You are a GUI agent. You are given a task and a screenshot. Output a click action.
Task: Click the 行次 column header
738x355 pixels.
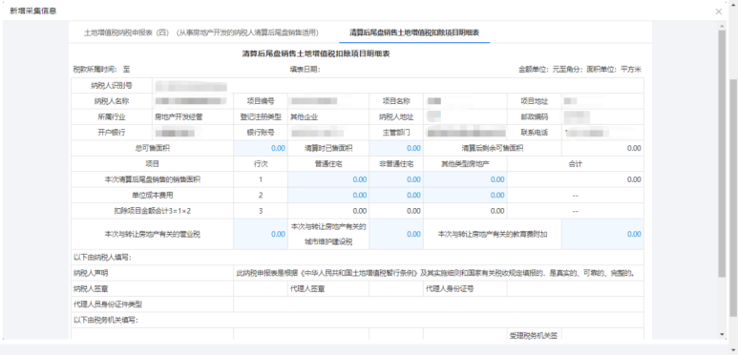261,164
